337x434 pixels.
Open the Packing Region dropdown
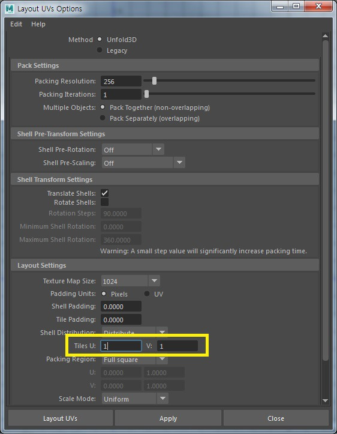135,360
